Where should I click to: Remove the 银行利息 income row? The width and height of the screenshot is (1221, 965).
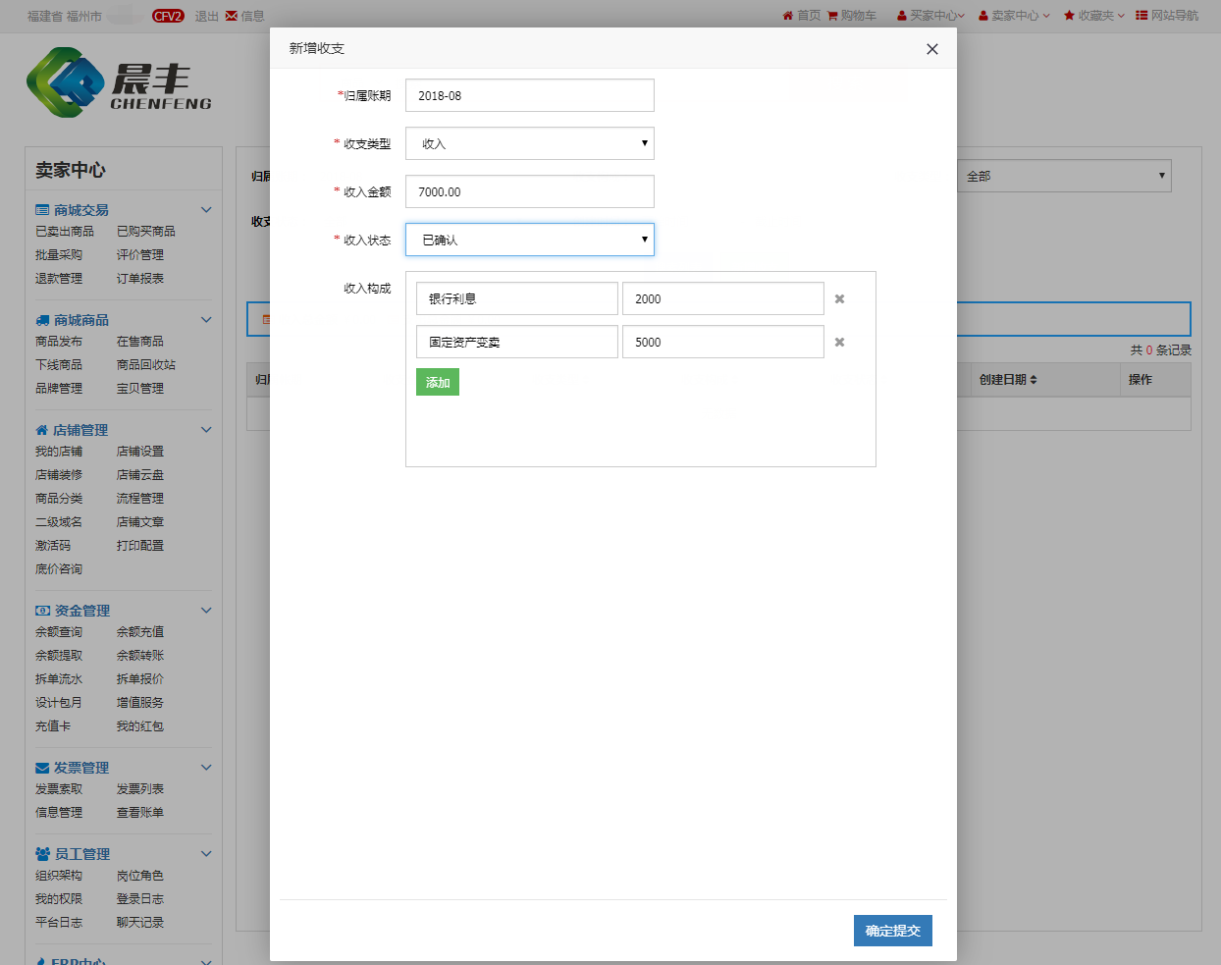pyautogui.click(x=839, y=299)
